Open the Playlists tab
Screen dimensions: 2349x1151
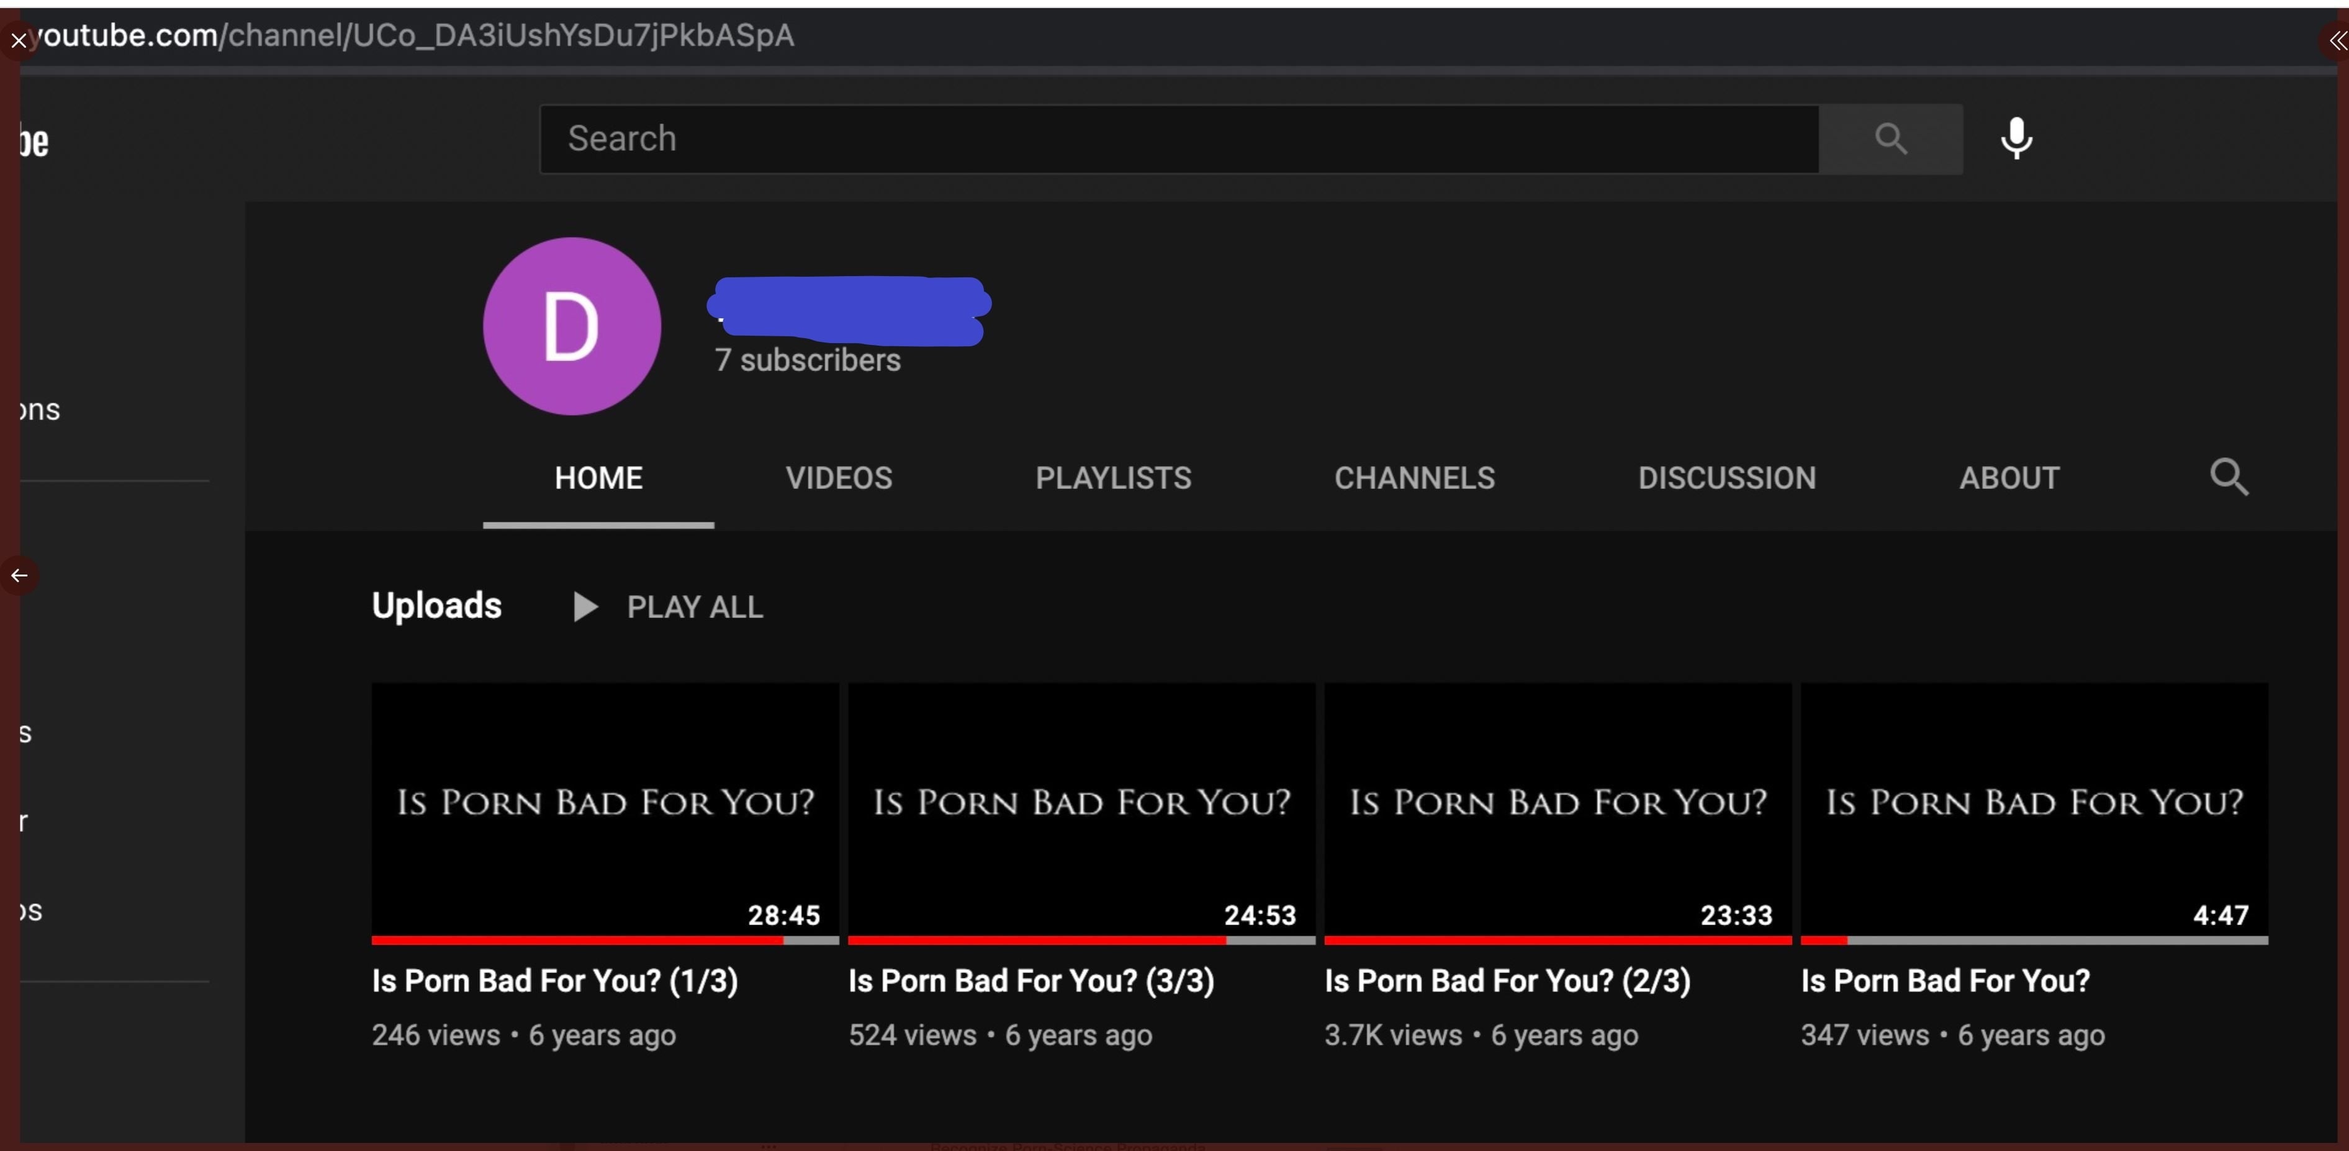point(1112,478)
